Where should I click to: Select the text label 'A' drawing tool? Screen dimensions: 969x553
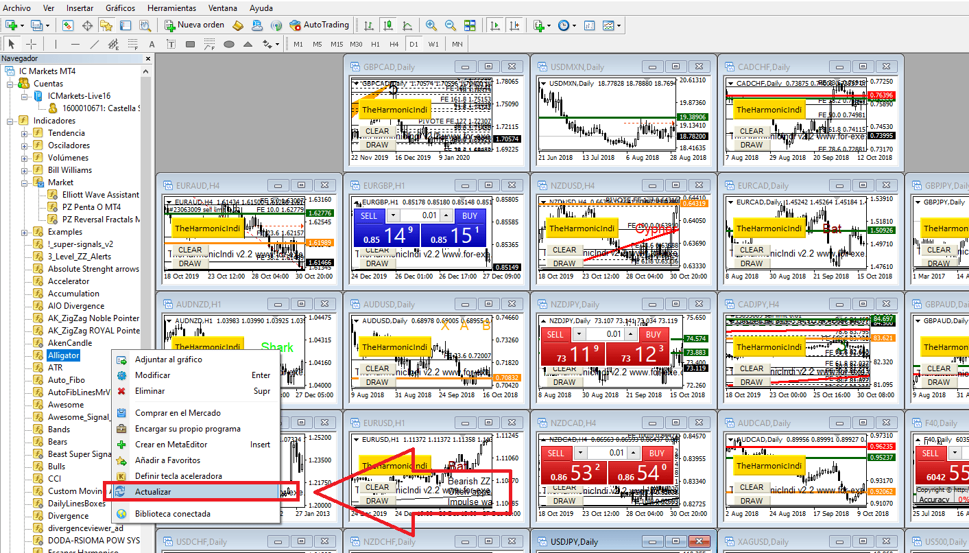(152, 45)
